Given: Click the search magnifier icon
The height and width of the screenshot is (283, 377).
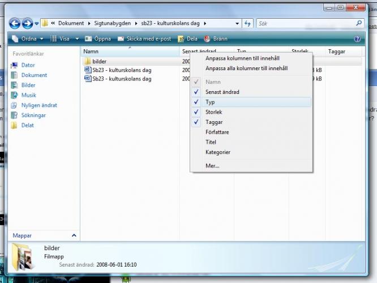Looking at the screenshot, I should pos(358,23).
